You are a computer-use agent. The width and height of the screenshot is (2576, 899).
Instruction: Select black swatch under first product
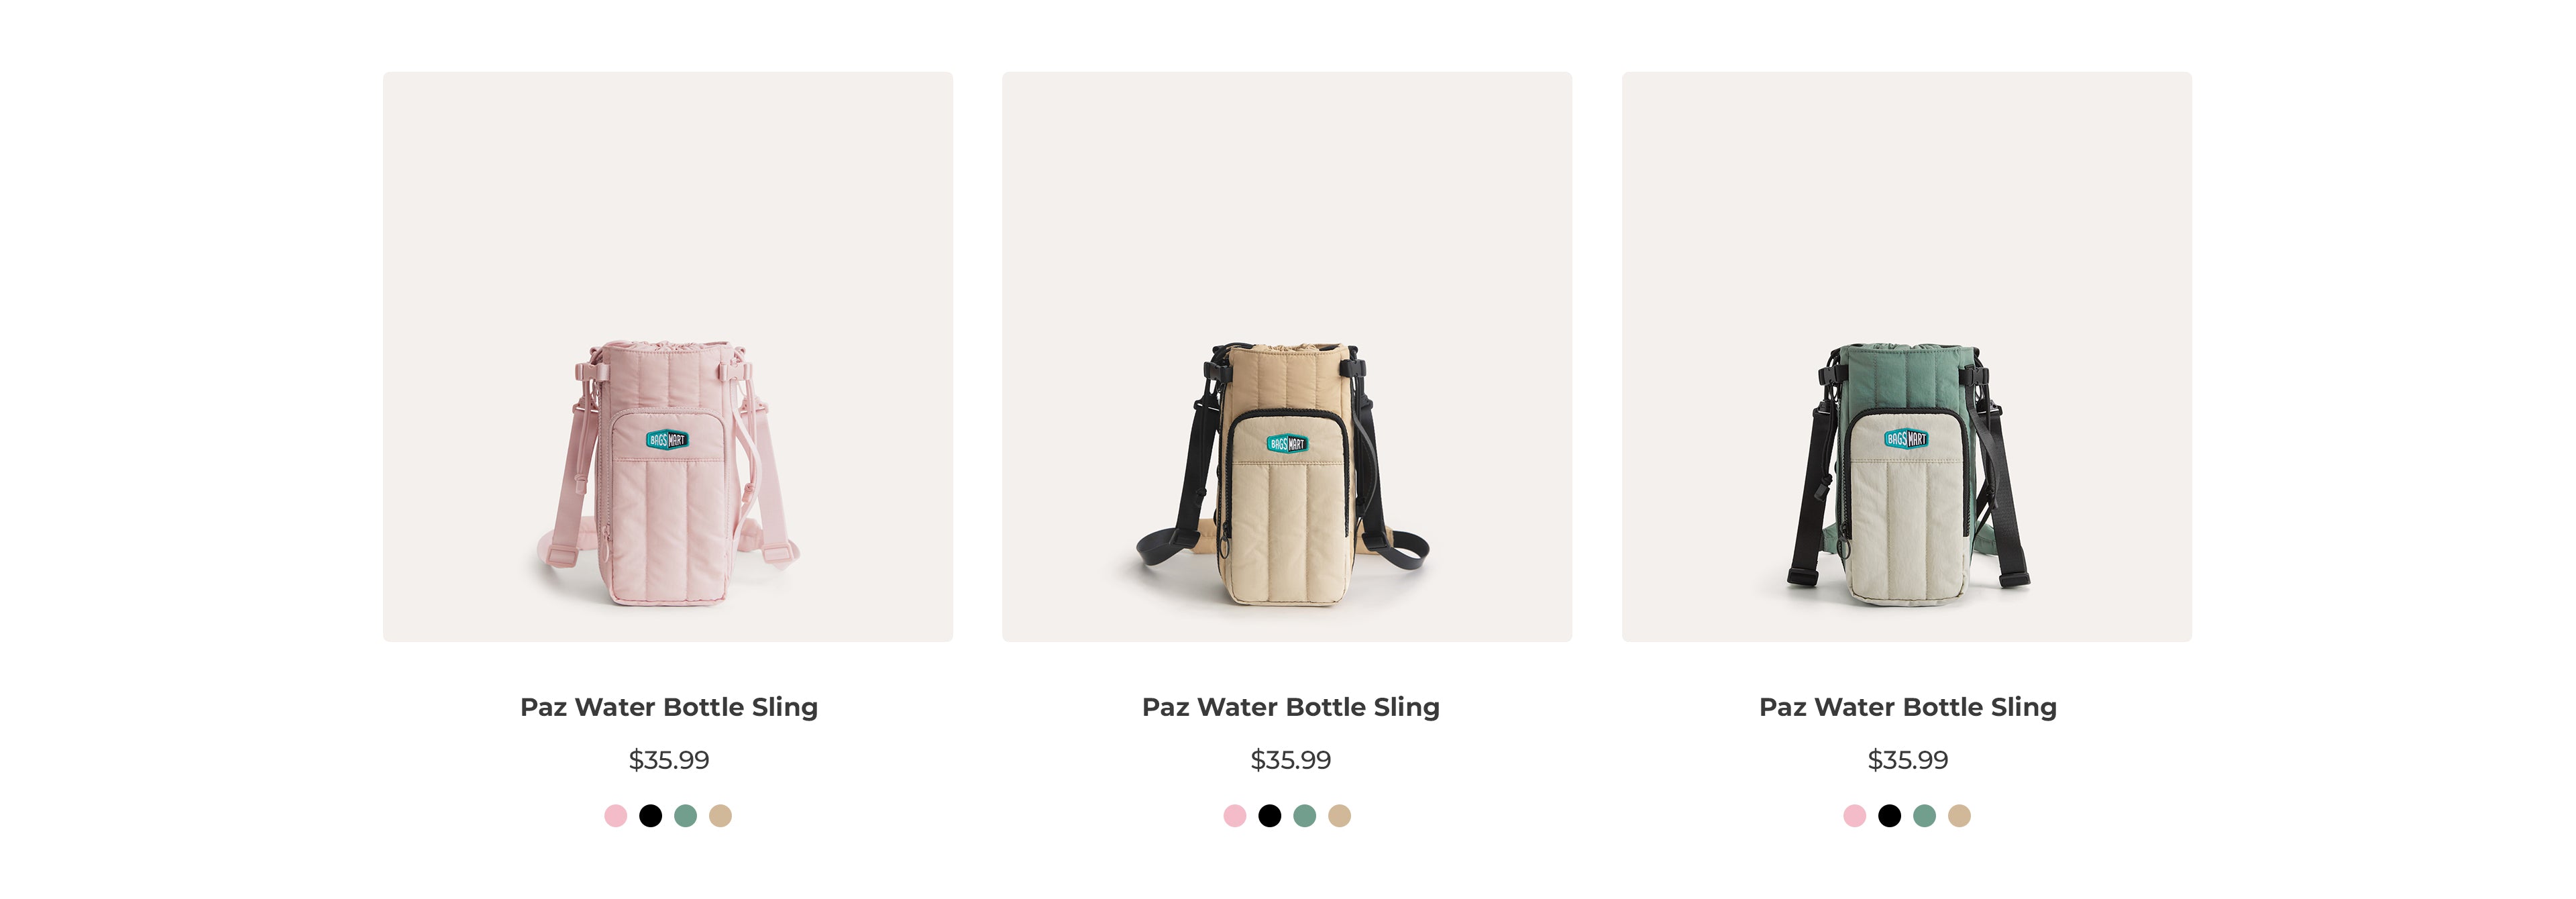pos(650,816)
